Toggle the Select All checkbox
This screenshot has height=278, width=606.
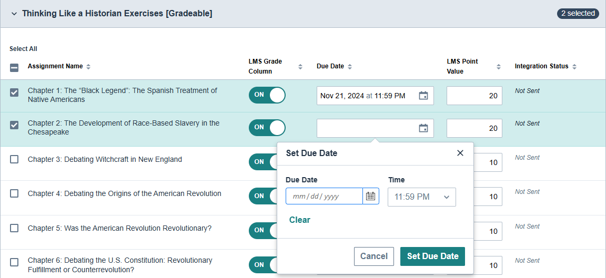(x=14, y=68)
